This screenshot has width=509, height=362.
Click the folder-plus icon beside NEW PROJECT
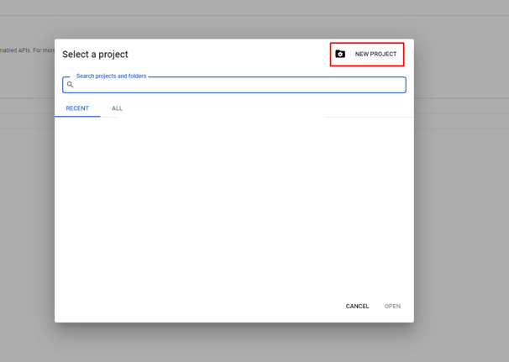340,55
